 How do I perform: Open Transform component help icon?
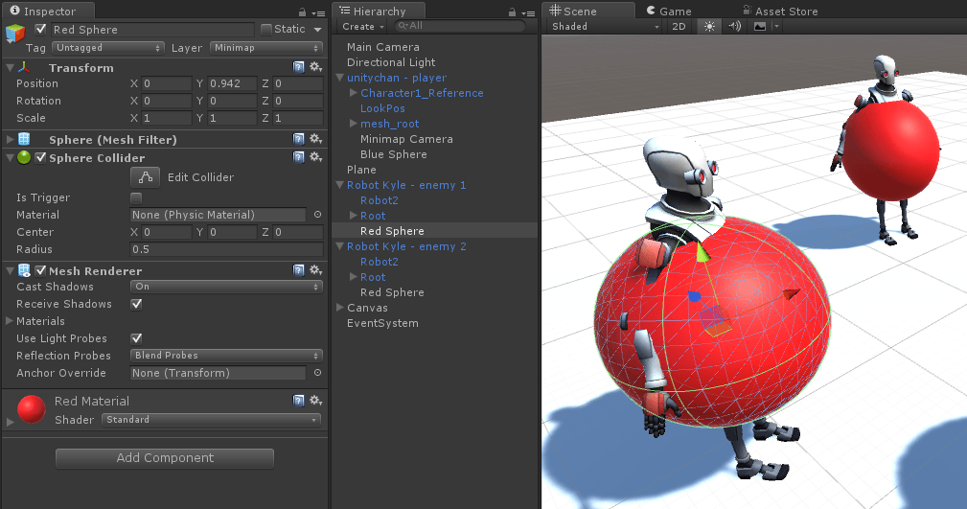tap(298, 67)
